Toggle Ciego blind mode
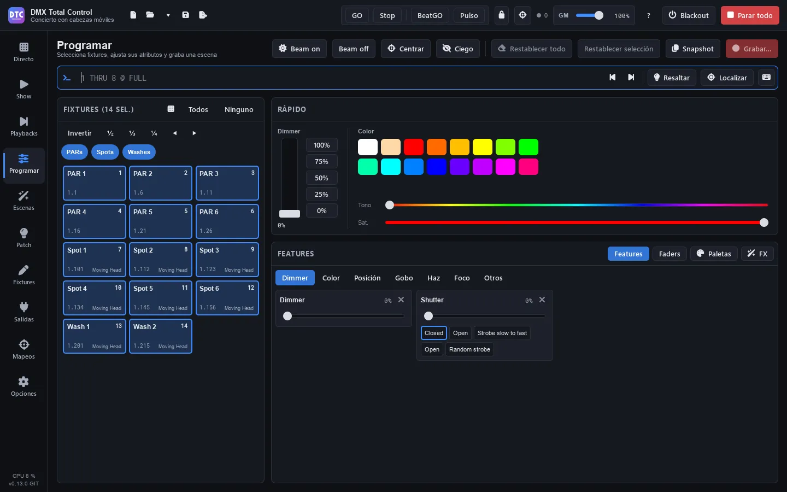This screenshot has height=492, width=787. (x=458, y=49)
